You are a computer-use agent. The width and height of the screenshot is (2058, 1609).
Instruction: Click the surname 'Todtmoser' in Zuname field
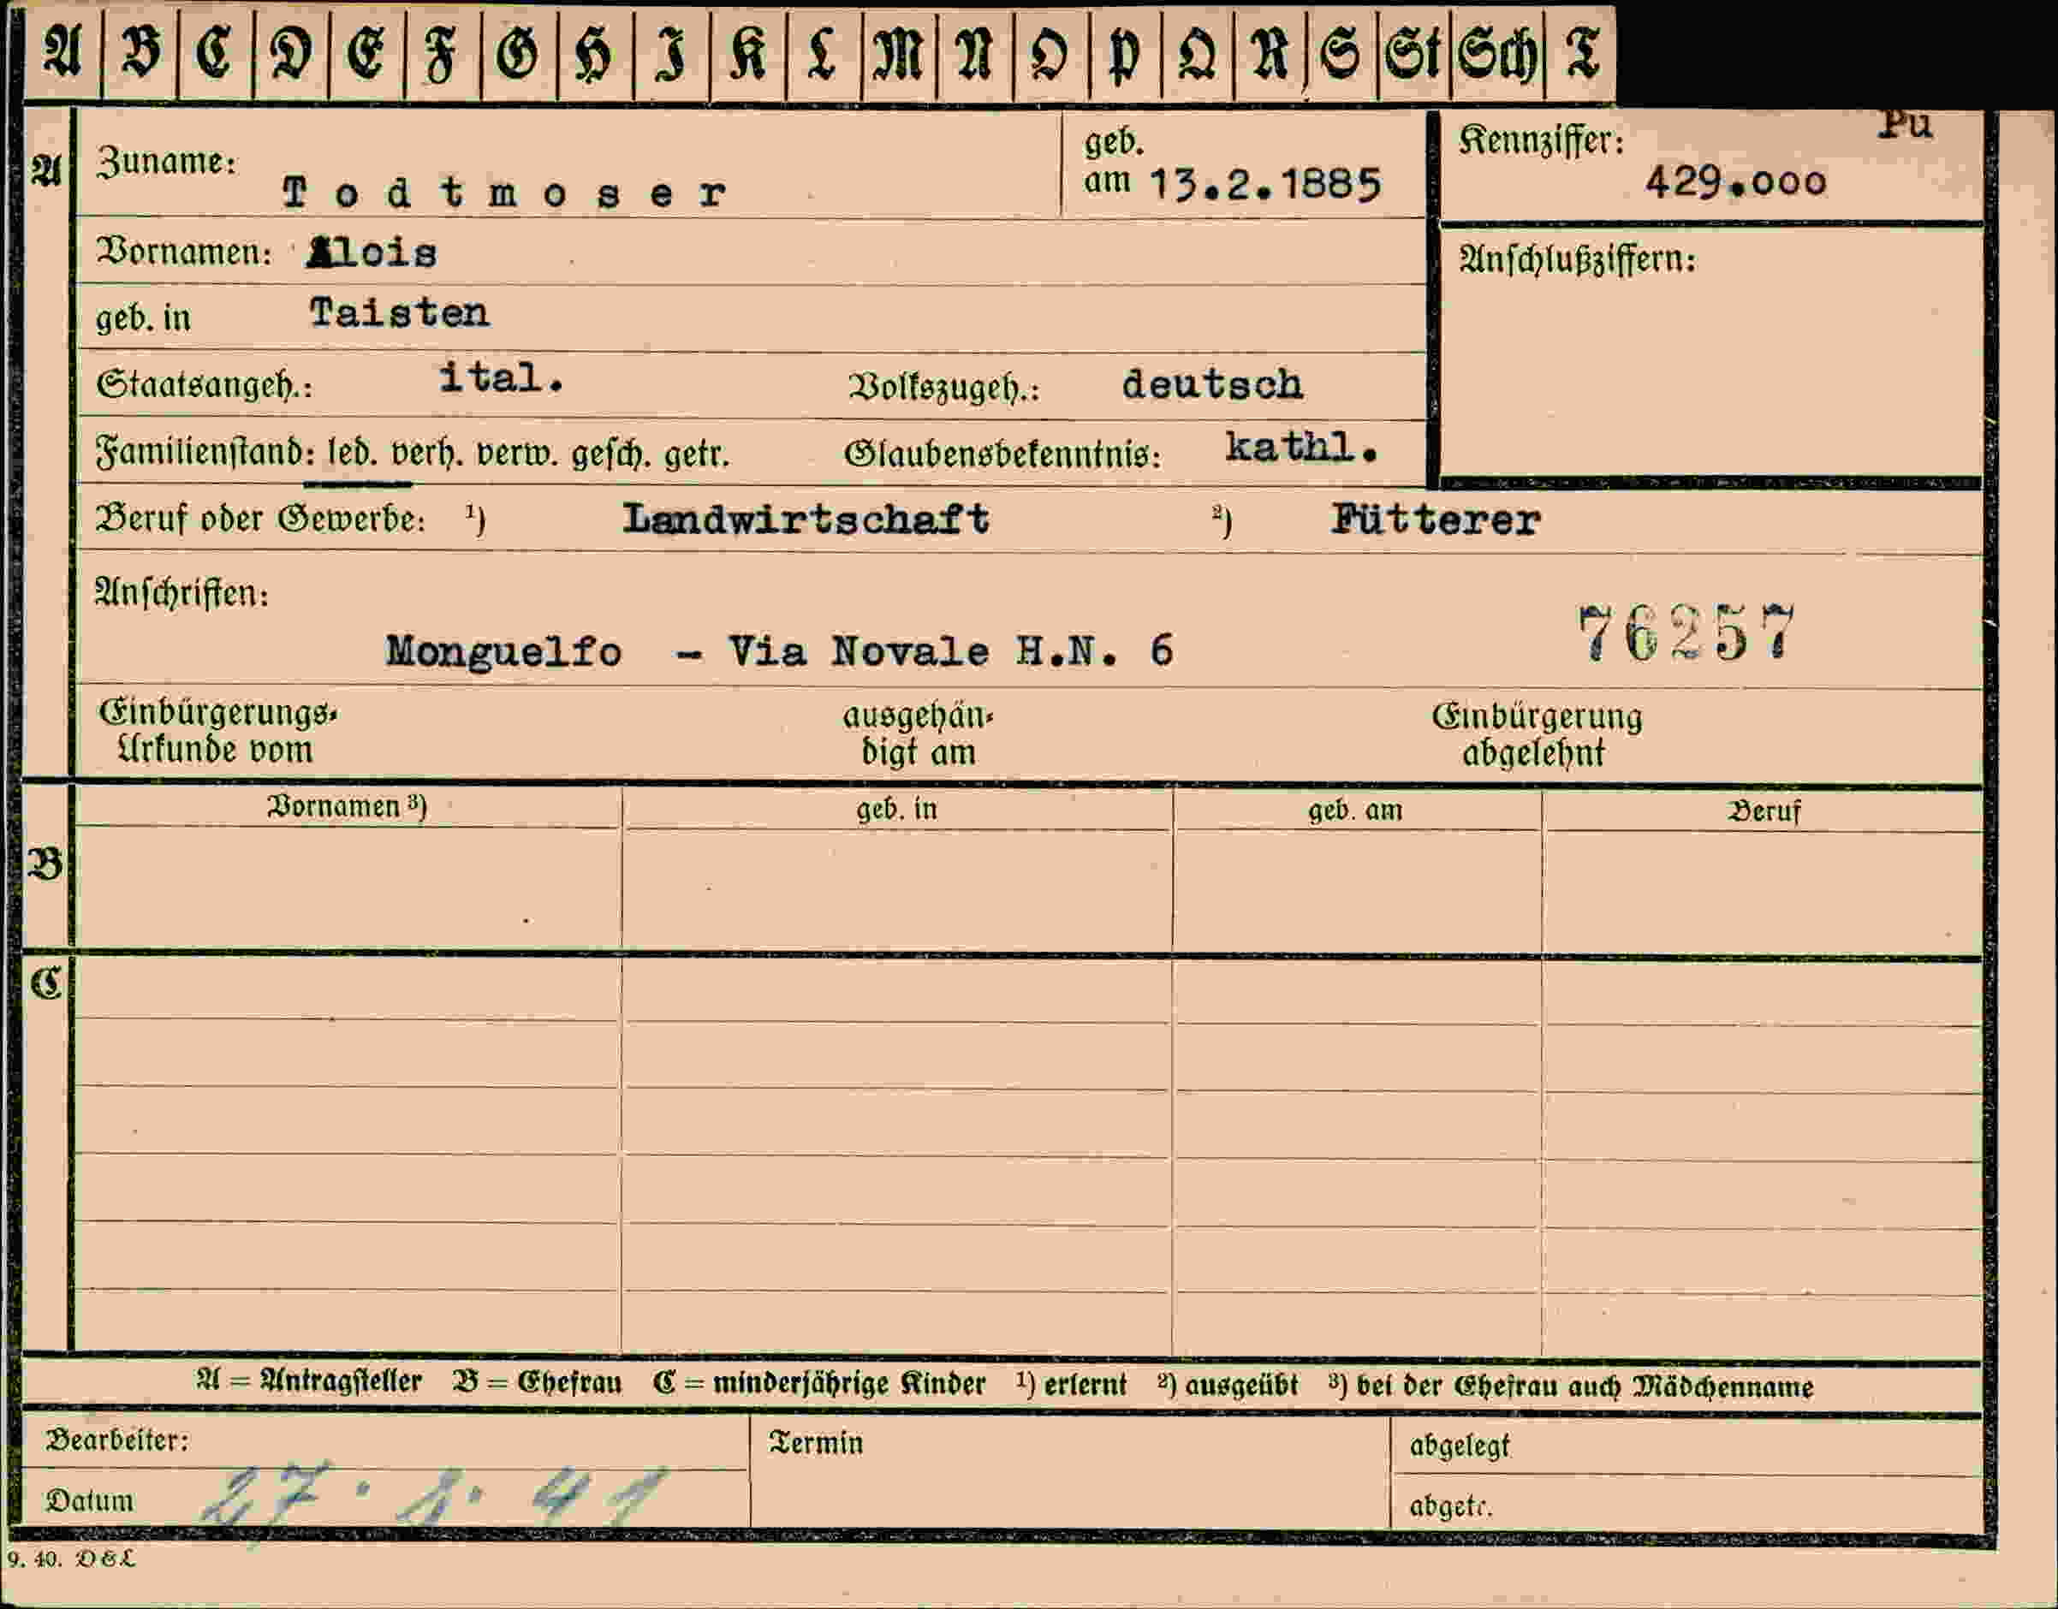[x=505, y=193]
